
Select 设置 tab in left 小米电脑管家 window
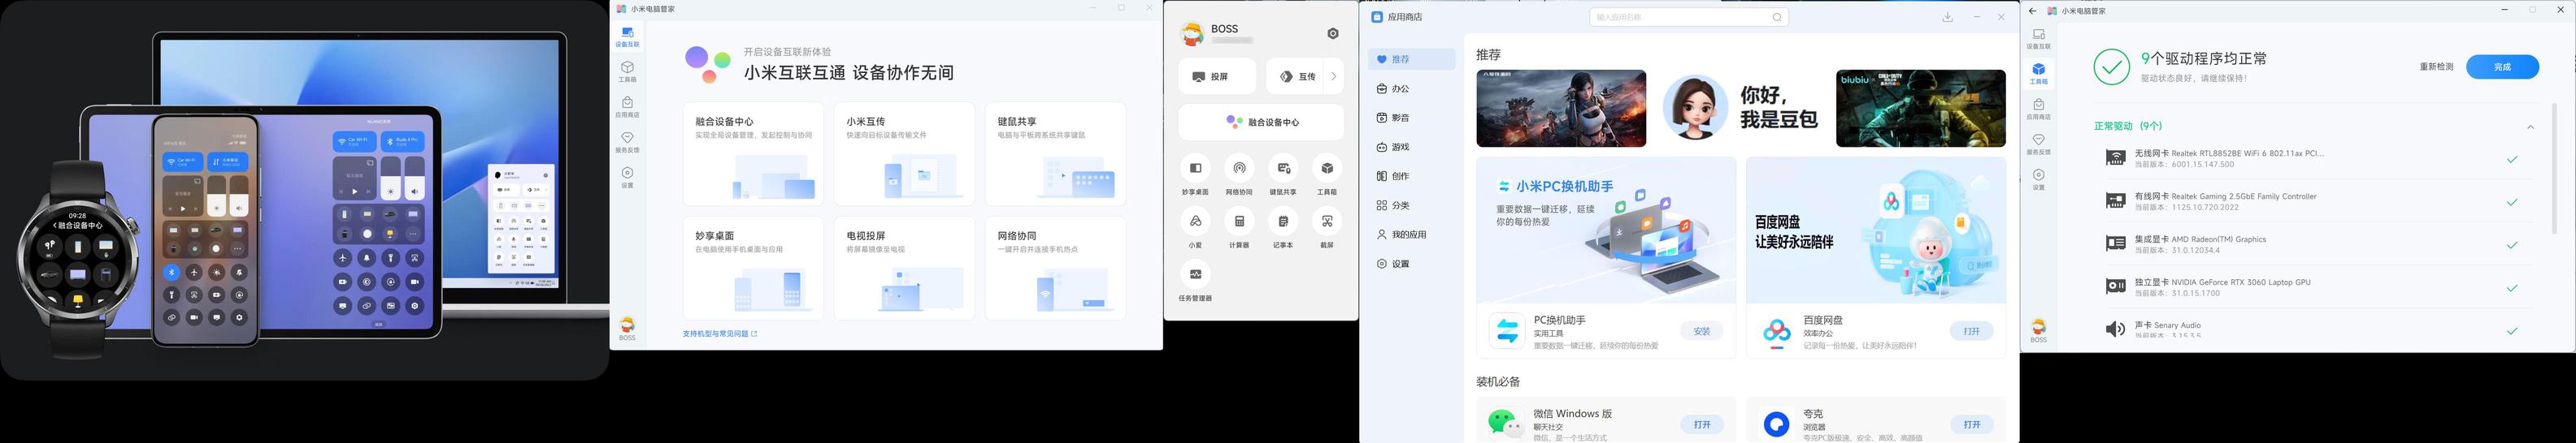pos(627,178)
